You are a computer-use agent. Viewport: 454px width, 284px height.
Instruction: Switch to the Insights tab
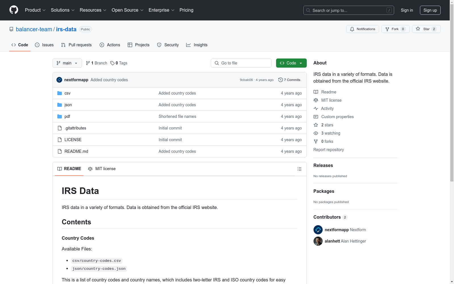click(x=197, y=45)
